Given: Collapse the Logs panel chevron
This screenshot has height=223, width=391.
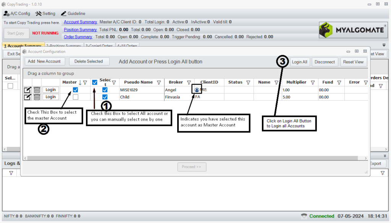Looking at the screenshot, I should point(385,156).
